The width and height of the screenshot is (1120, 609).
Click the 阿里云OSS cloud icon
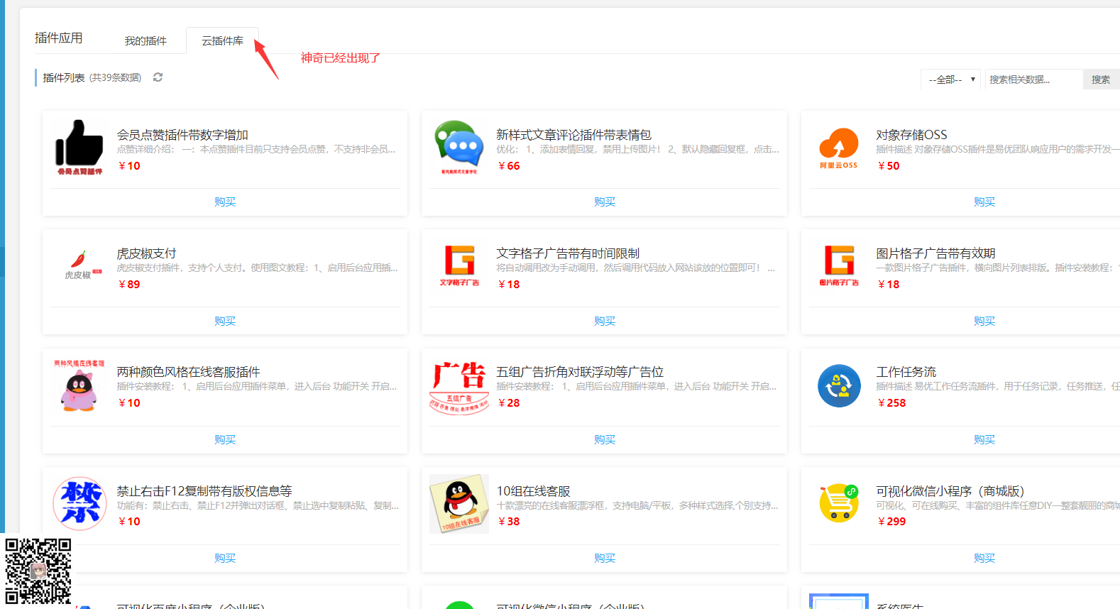click(839, 148)
